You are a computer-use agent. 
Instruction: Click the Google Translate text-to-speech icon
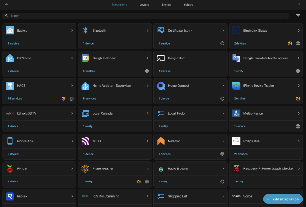tap(236, 58)
